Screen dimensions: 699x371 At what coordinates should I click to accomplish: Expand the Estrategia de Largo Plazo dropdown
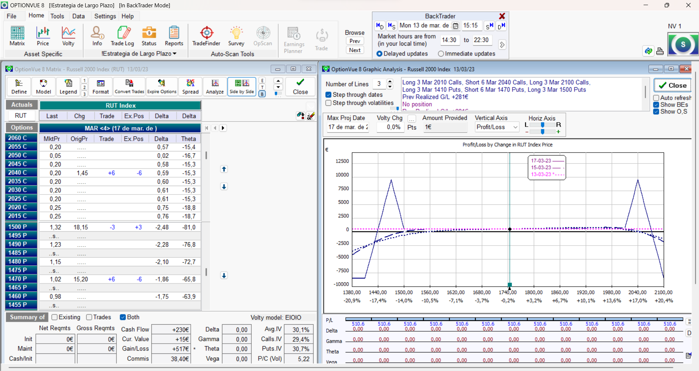coord(139,54)
